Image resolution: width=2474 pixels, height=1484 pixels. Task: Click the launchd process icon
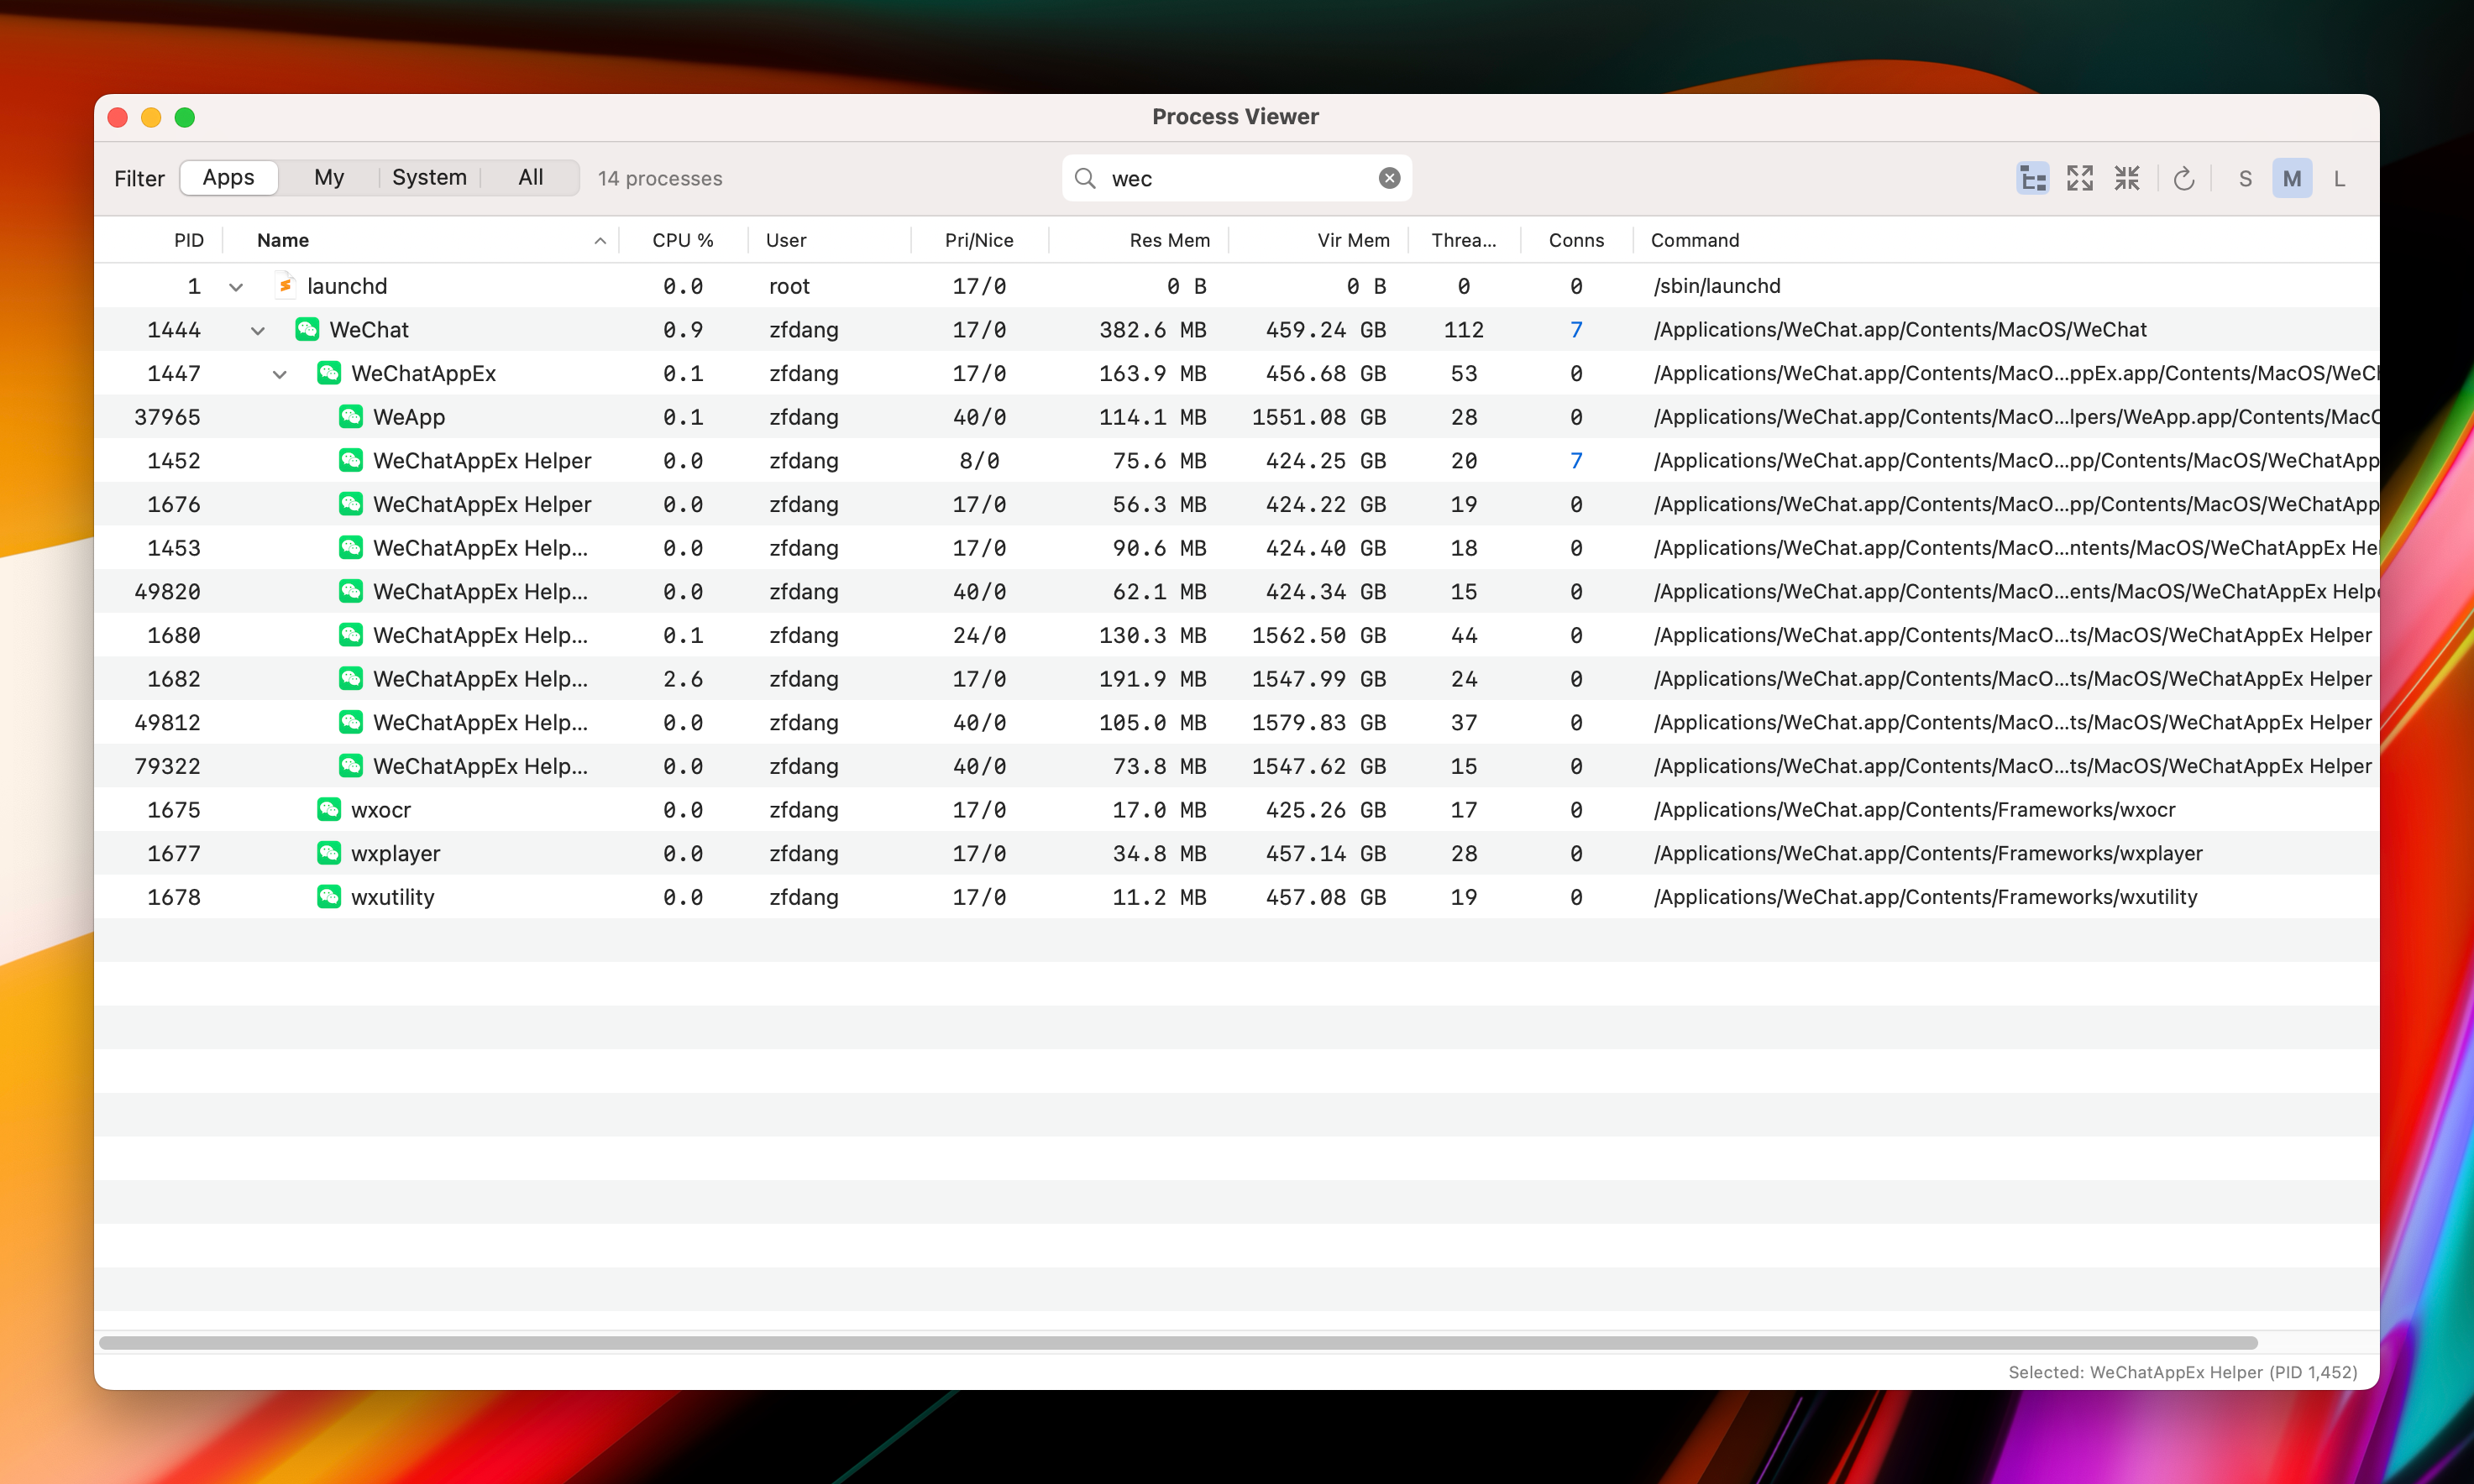(x=286, y=286)
